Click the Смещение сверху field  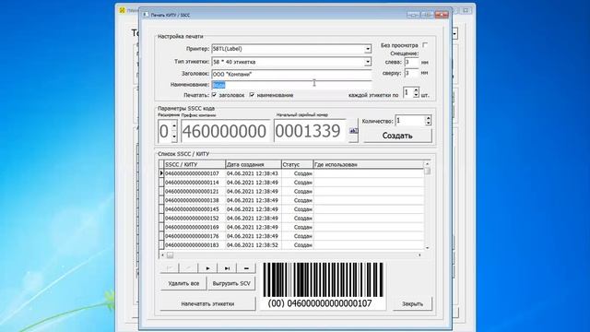411,73
